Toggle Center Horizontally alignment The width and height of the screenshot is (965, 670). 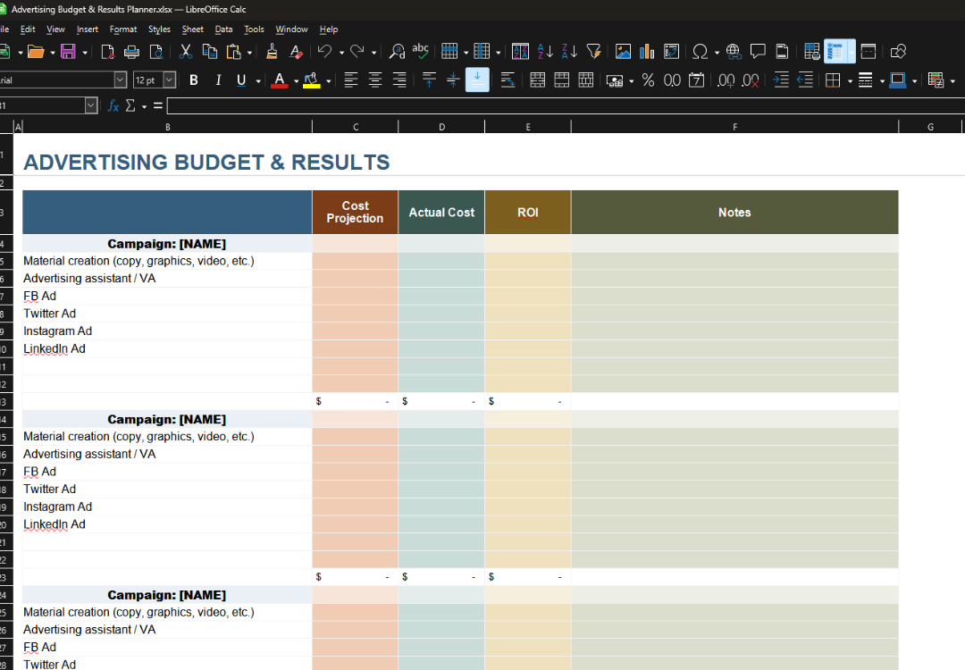click(x=374, y=80)
